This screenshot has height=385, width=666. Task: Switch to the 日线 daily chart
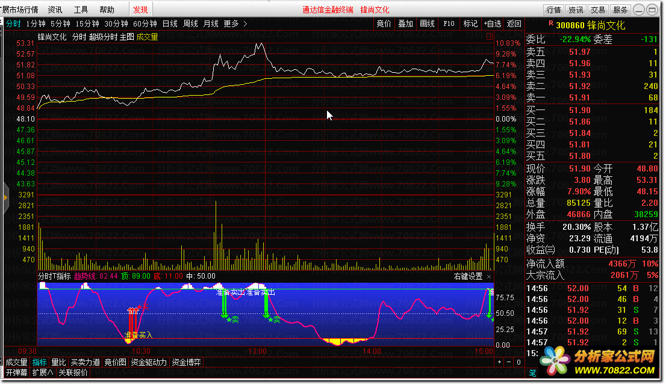tap(170, 24)
